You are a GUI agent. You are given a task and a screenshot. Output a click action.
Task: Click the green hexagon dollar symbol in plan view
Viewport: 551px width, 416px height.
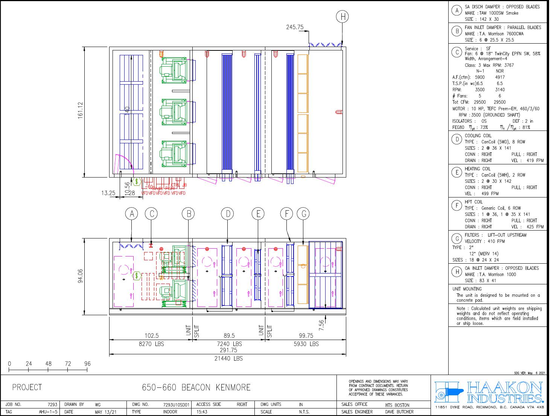[x=136, y=182]
